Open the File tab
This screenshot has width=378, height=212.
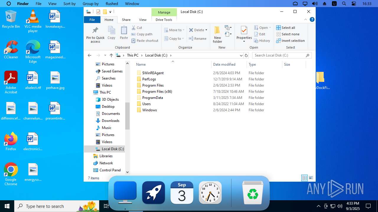92,20
